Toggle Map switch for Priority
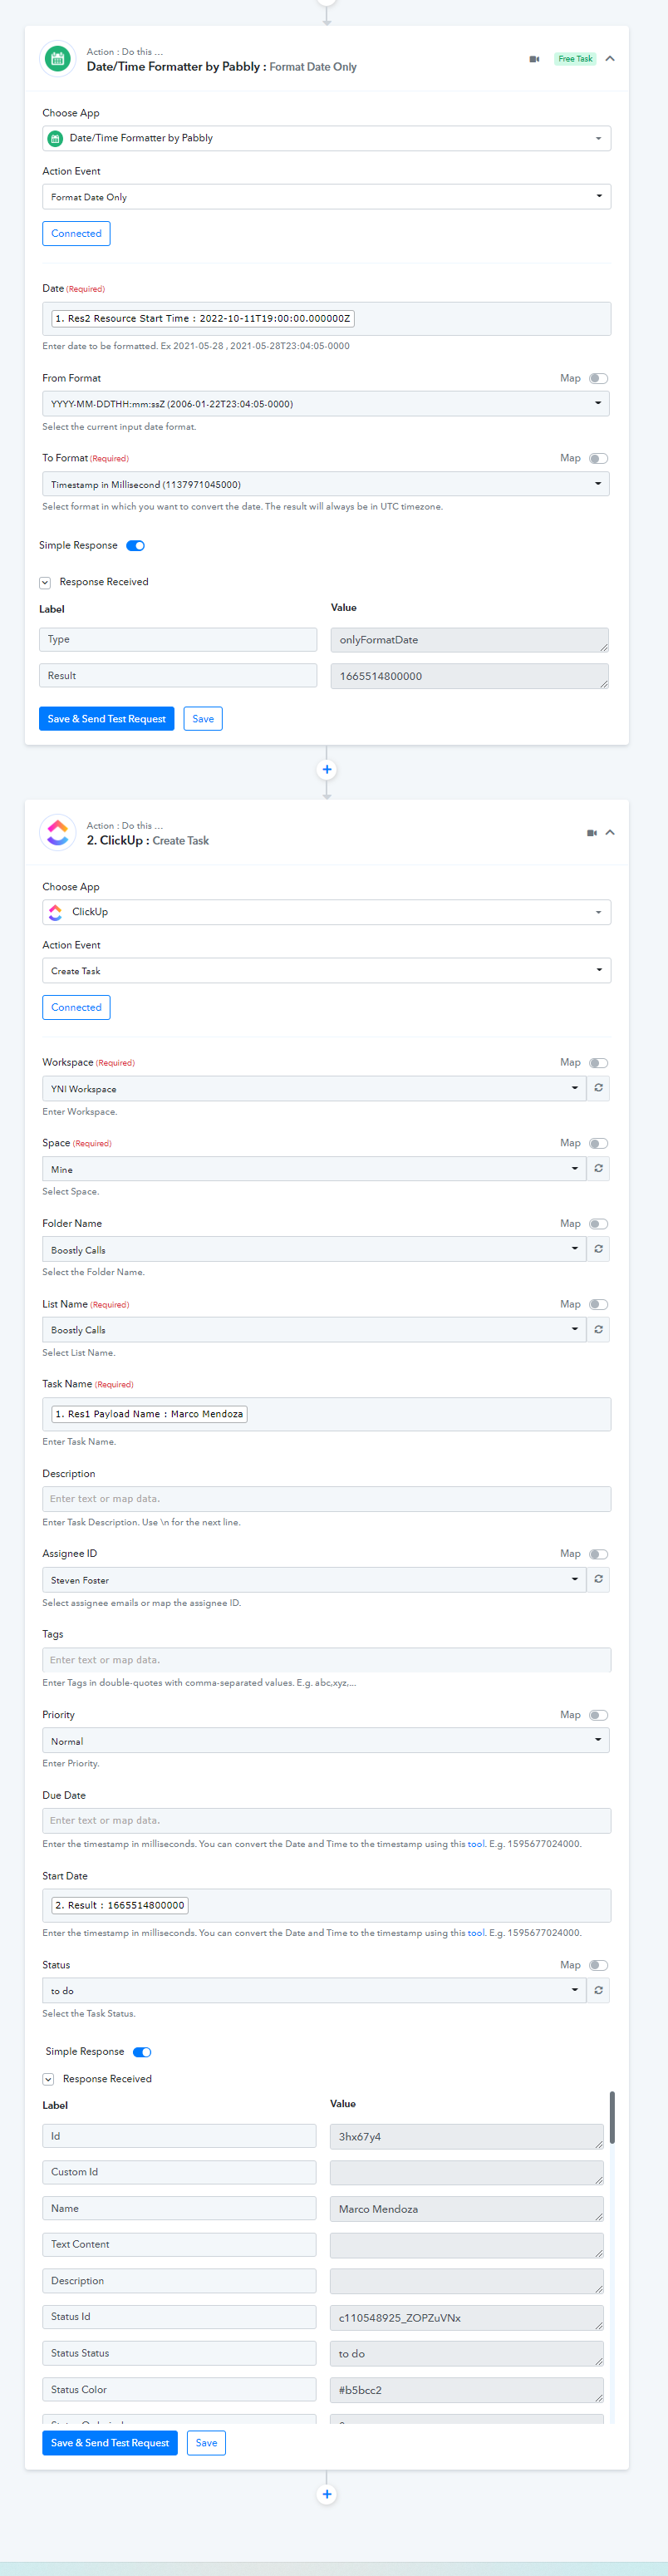This screenshot has width=668, height=2576. pyautogui.click(x=598, y=1716)
